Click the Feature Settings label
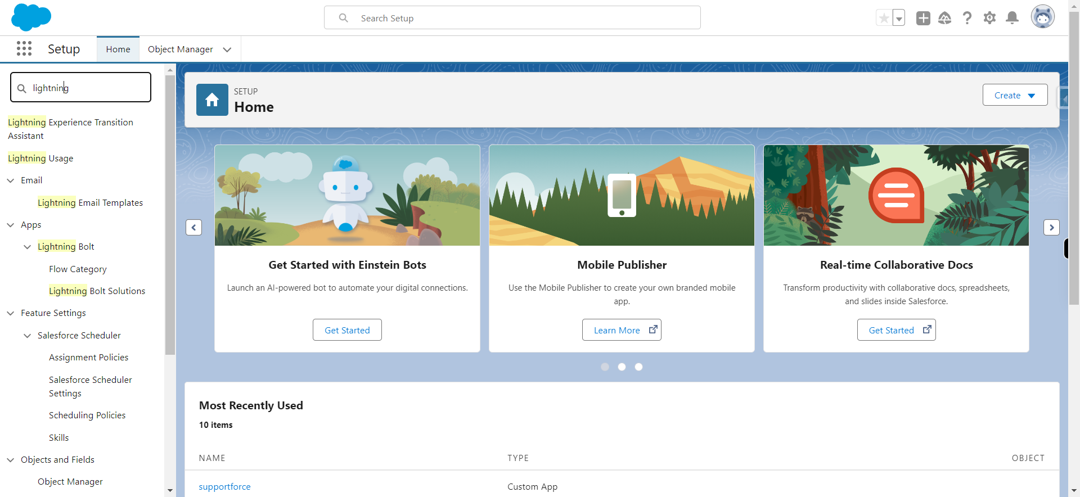The width and height of the screenshot is (1080, 497). pyautogui.click(x=53, y=313)
